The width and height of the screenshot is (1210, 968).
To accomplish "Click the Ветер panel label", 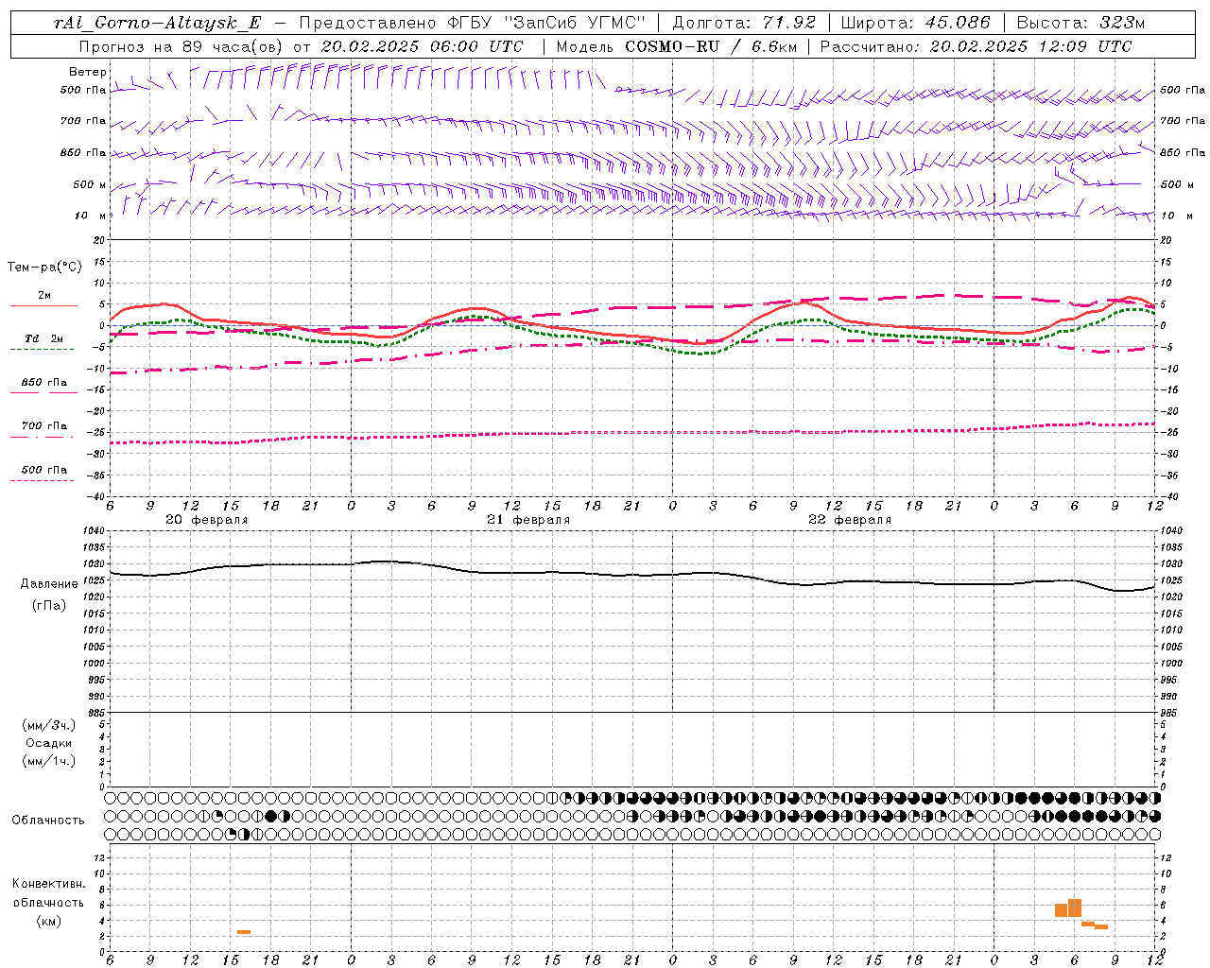I will [x=88, y=72].
